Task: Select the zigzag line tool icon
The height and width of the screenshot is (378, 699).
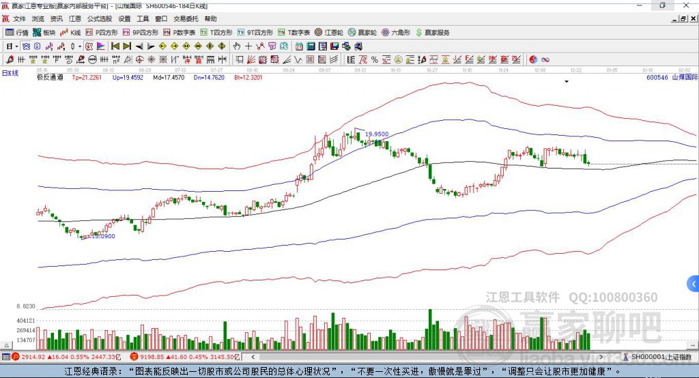Action: tap(298, 59)
